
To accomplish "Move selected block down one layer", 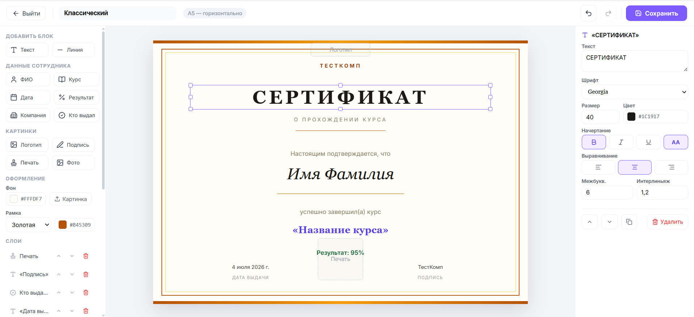I will pos(609,222).
